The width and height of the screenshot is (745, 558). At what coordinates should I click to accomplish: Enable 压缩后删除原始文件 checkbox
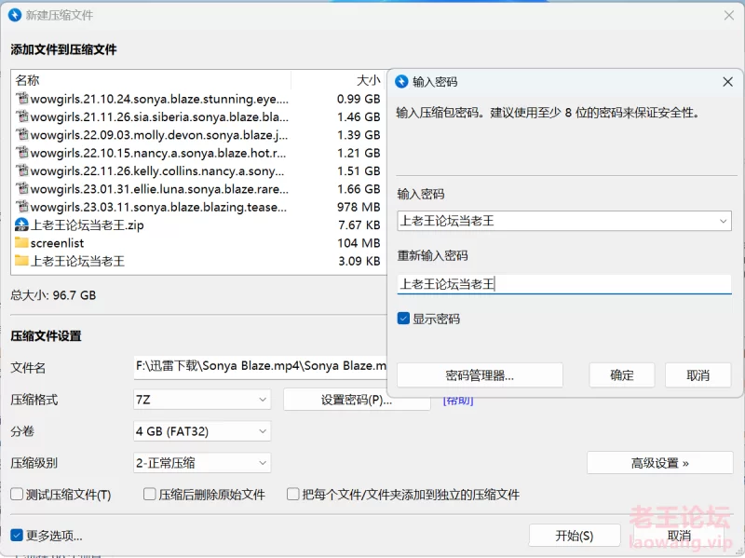[x=150, y=495]
